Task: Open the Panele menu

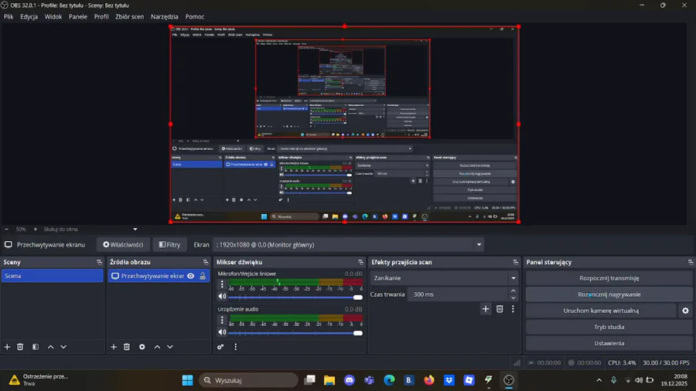Action: (x=77, y=17)
